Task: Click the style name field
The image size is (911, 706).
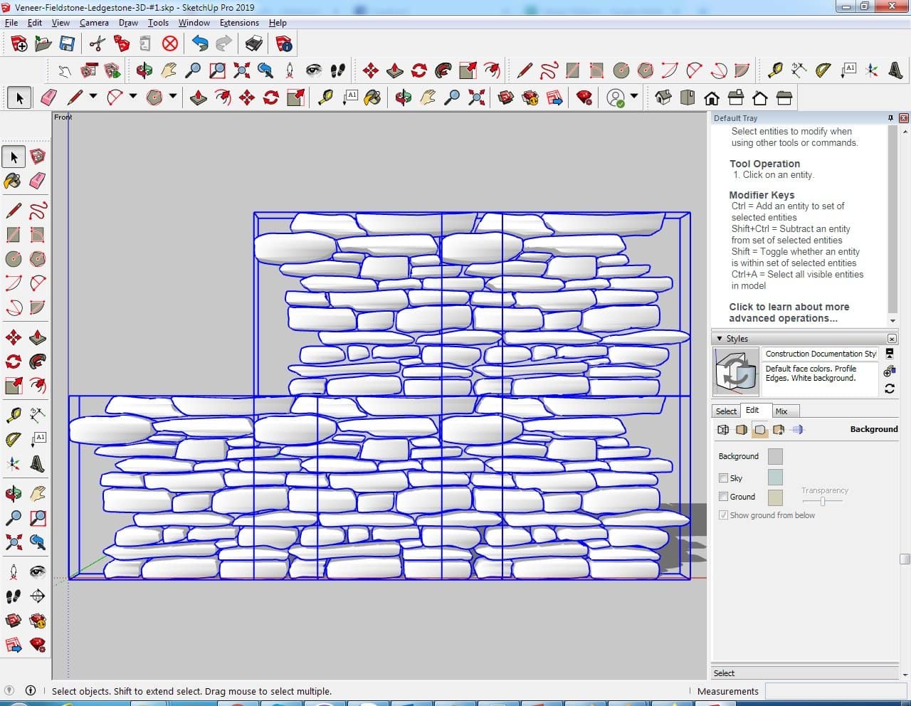Action: (x=821, y=354)
